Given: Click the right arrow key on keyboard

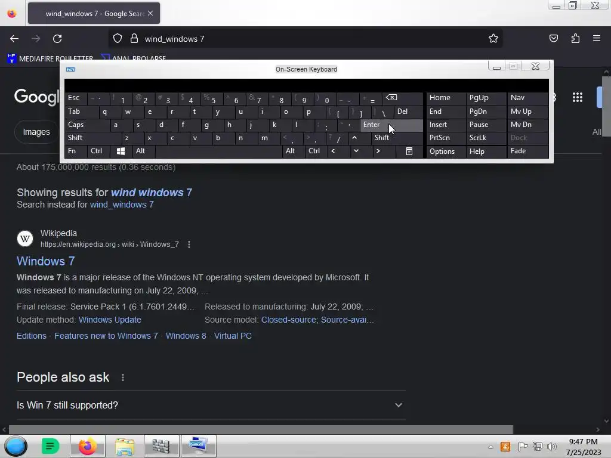Looking at the screenshot, I should click(378, 151).
